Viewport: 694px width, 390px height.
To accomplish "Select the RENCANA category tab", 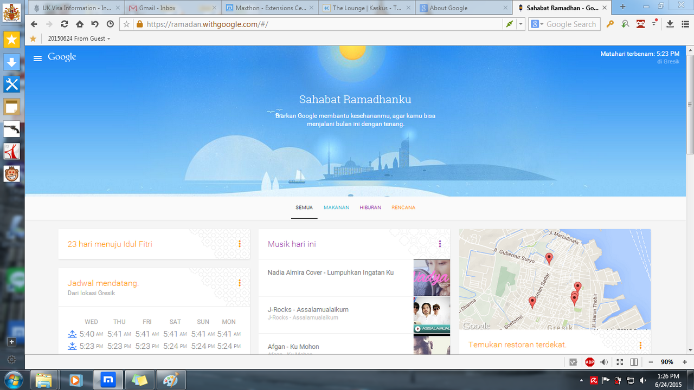I will [x=403, y=207].
